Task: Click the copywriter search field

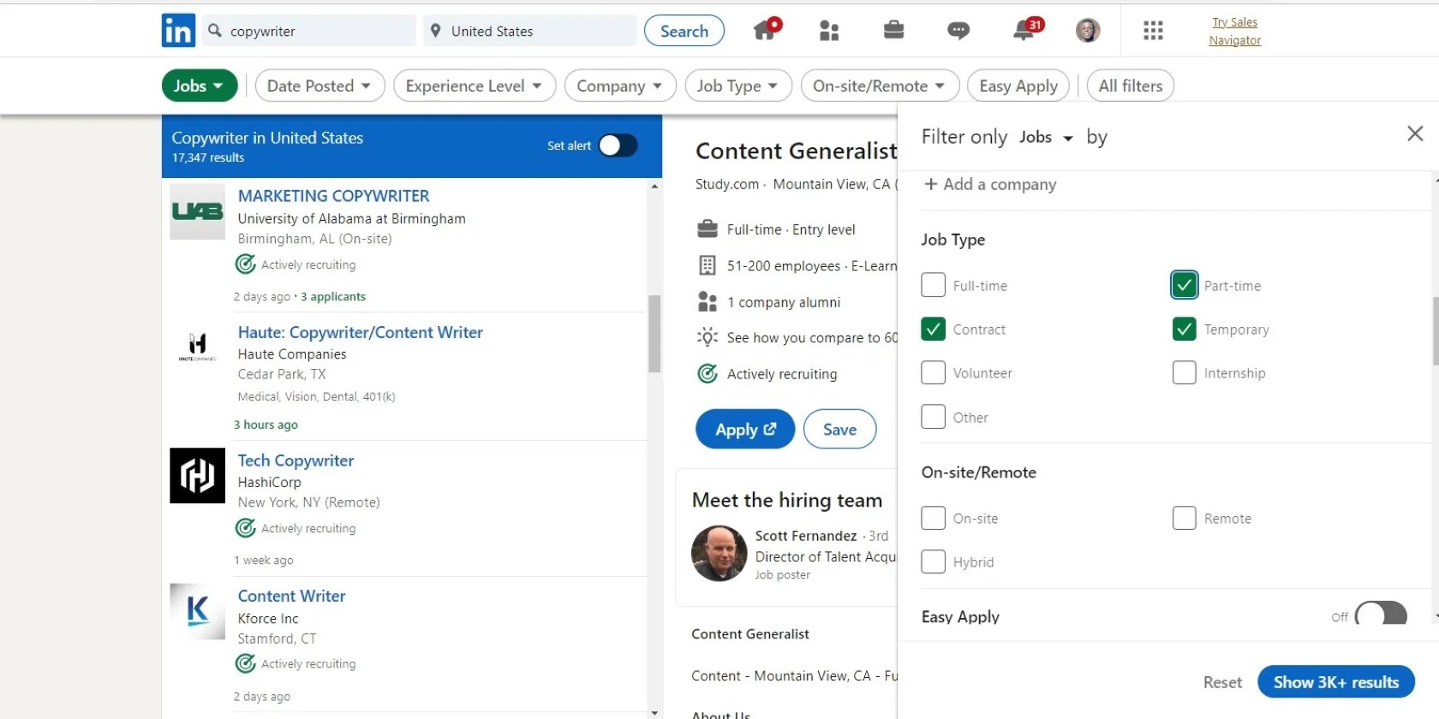Action: point(310,31)
